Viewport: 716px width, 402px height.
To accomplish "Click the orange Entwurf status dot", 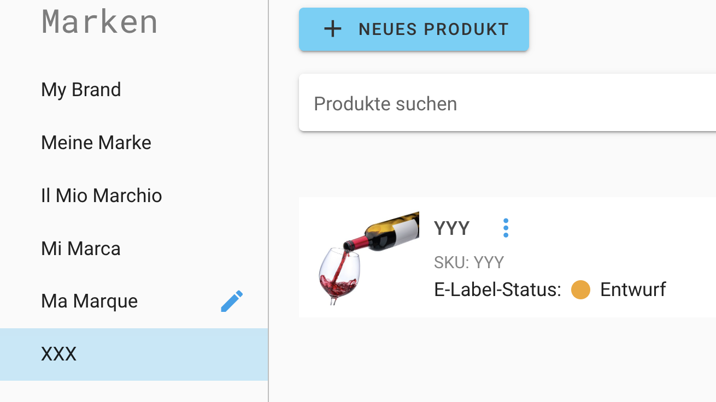I will coord(580,289).
